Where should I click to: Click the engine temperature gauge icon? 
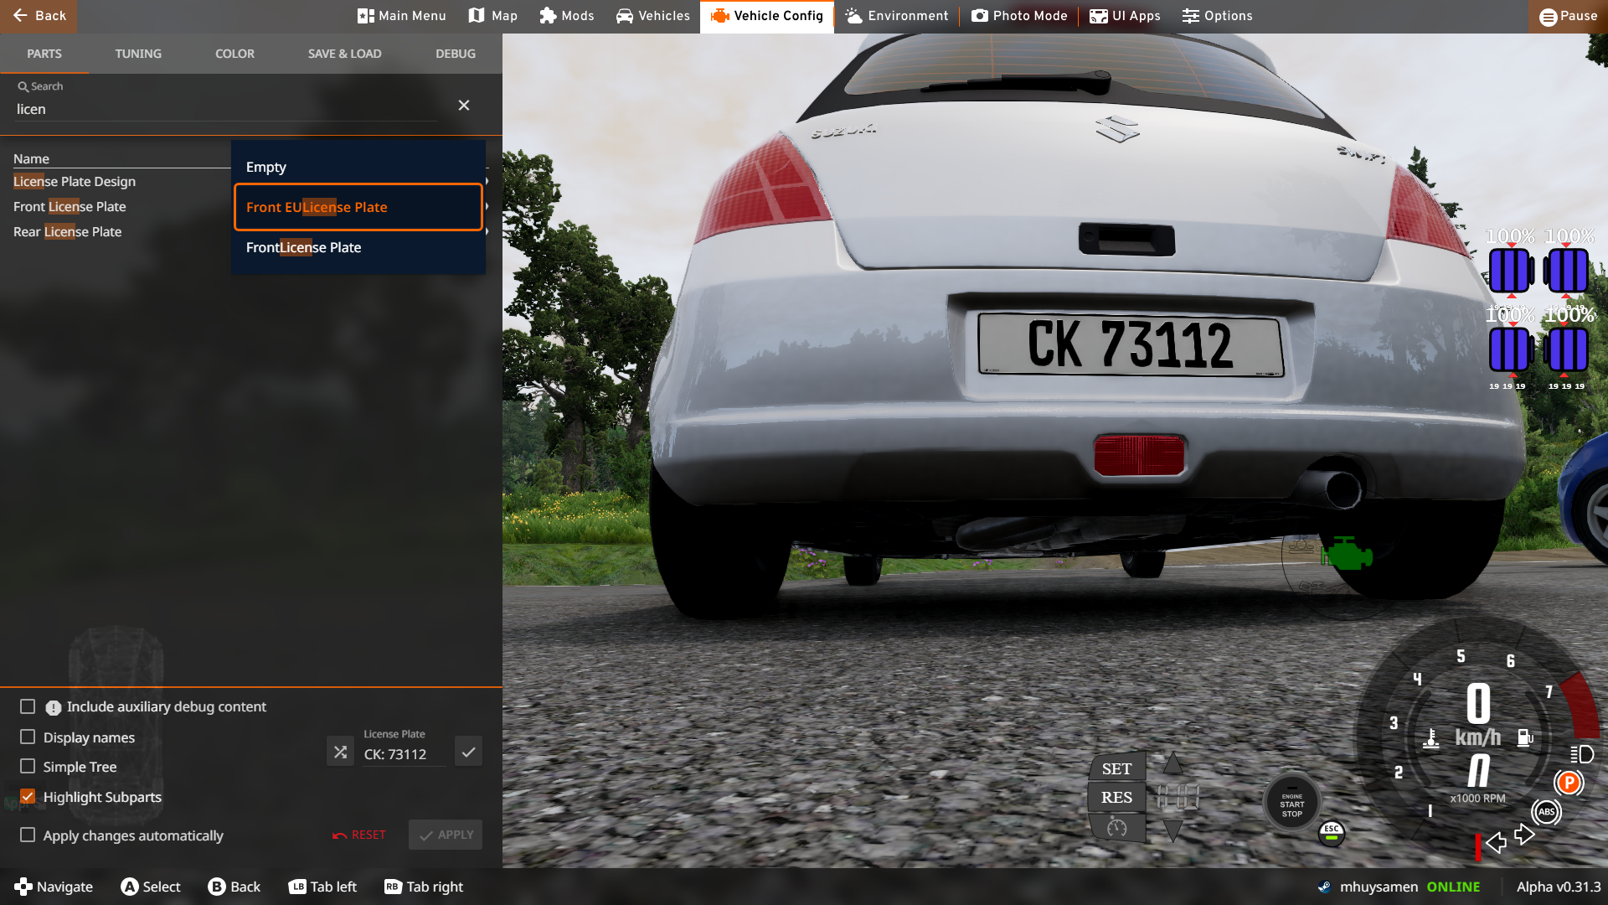click(1431, 738)
